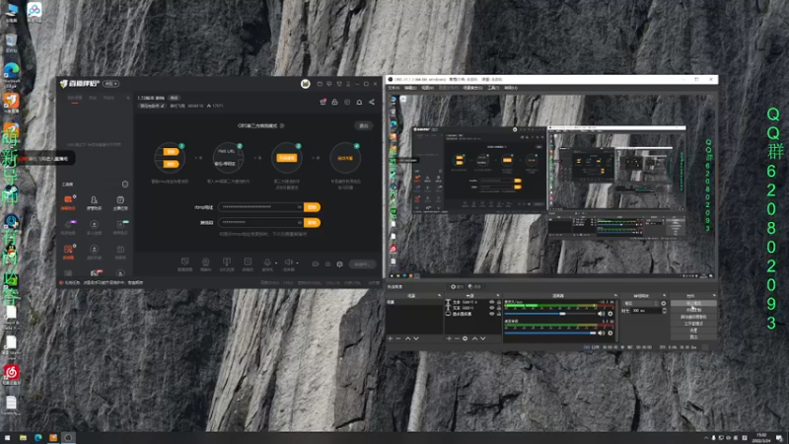789x444 pixels.
Task: Click the help icon beside the OBS third-party streaming mode title
Action: click(x=282, y=125)
